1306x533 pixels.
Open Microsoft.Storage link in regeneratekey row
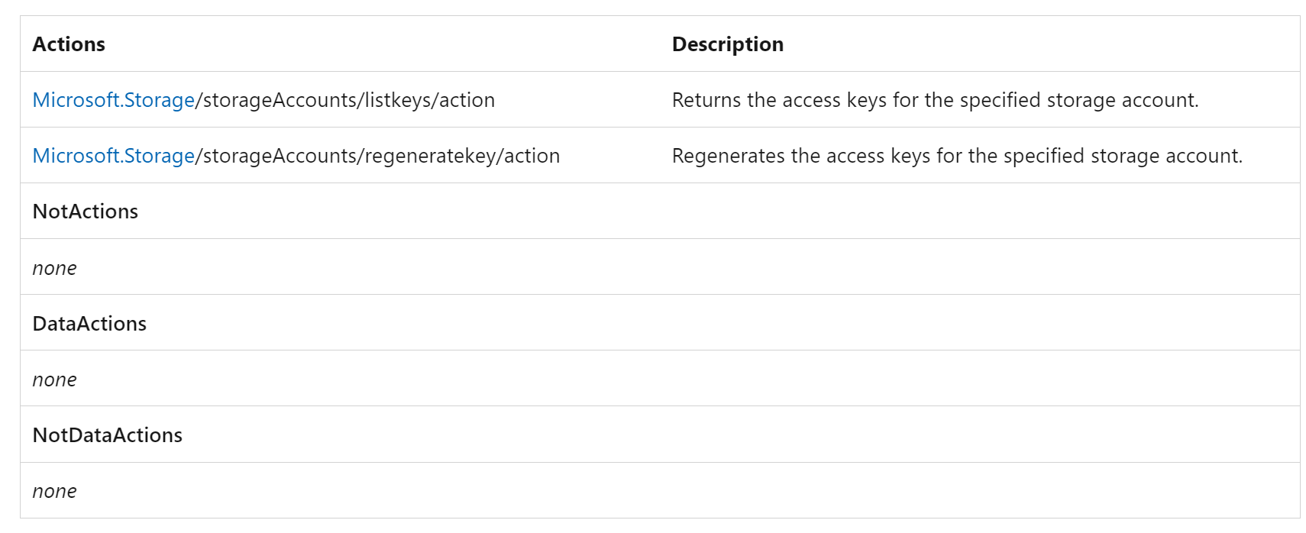pyautogui.click(x=113, y=156)
